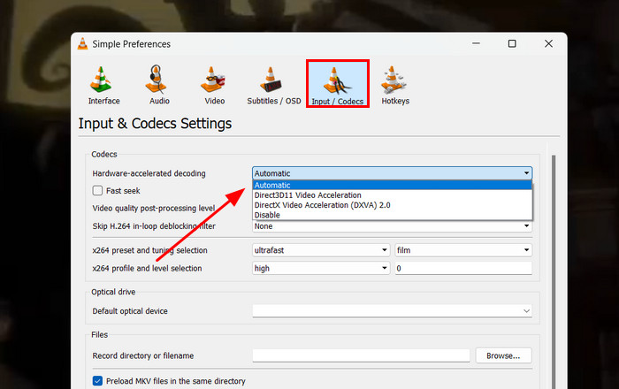The image size is (619, 389).
Task: Click the Hardware-accelerated decoding label
Action: (149, 173)
